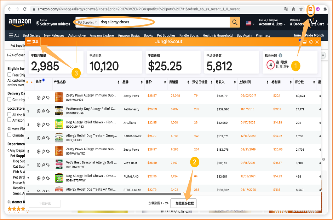Click the tag icon for Vet's Best row

pyautogui.click(x=48, y=165)
